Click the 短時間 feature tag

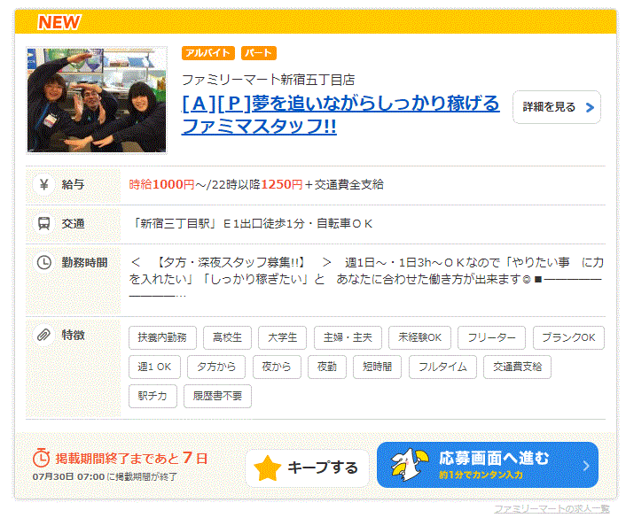tap(377, 367)
